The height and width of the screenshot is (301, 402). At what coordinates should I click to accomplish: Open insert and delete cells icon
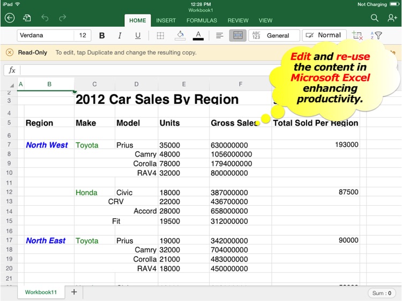[357, 35]
